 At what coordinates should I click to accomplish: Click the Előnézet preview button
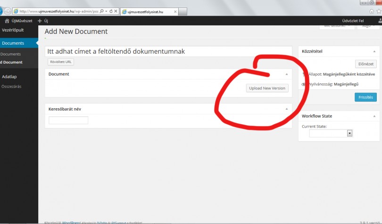click(x=365, y=64)
